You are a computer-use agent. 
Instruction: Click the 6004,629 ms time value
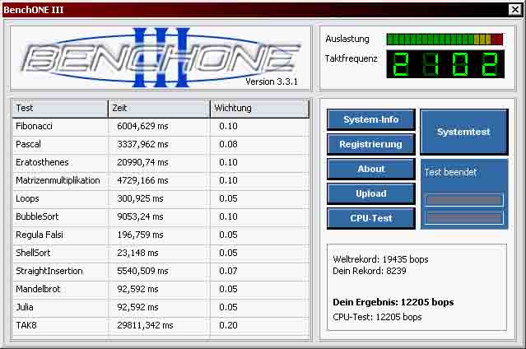point(142,127)
